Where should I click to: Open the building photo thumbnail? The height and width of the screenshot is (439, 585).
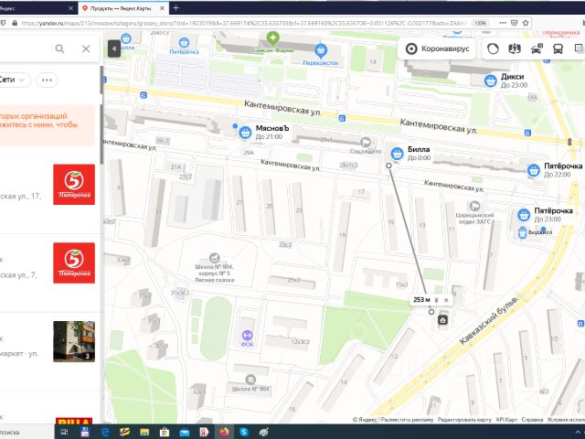click(74, 341)
